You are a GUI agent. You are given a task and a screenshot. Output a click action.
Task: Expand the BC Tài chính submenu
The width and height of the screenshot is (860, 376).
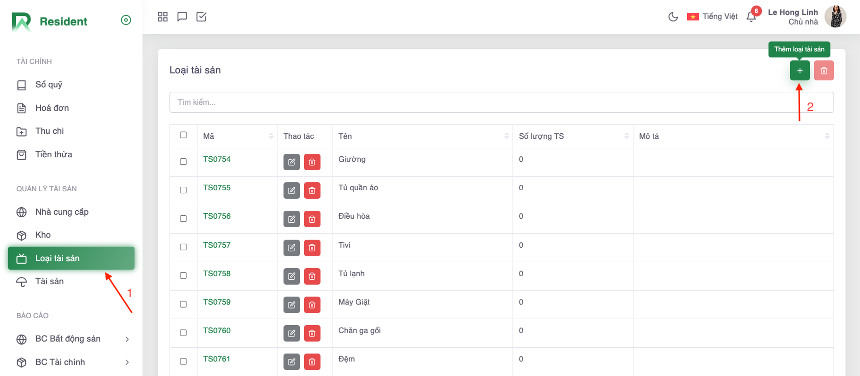click(127, 363)
